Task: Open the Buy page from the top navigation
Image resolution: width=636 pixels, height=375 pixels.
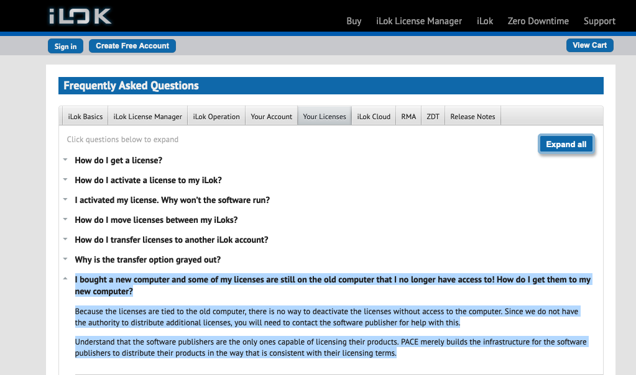Action: (x=354, y=21)
